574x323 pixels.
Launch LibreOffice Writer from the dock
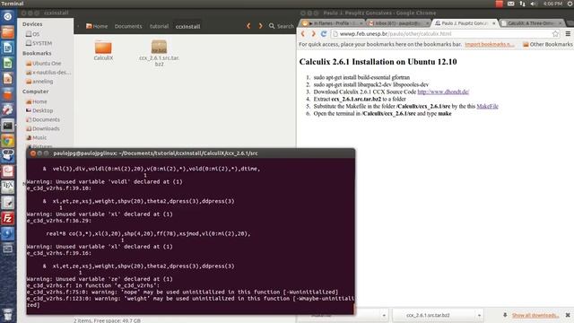tap(8, 48)
